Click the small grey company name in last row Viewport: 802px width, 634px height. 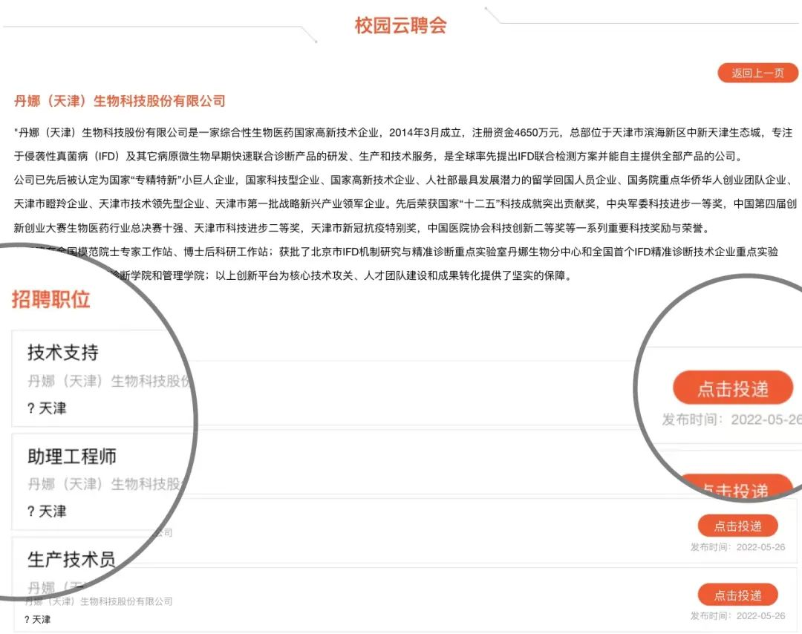[100, 601]
